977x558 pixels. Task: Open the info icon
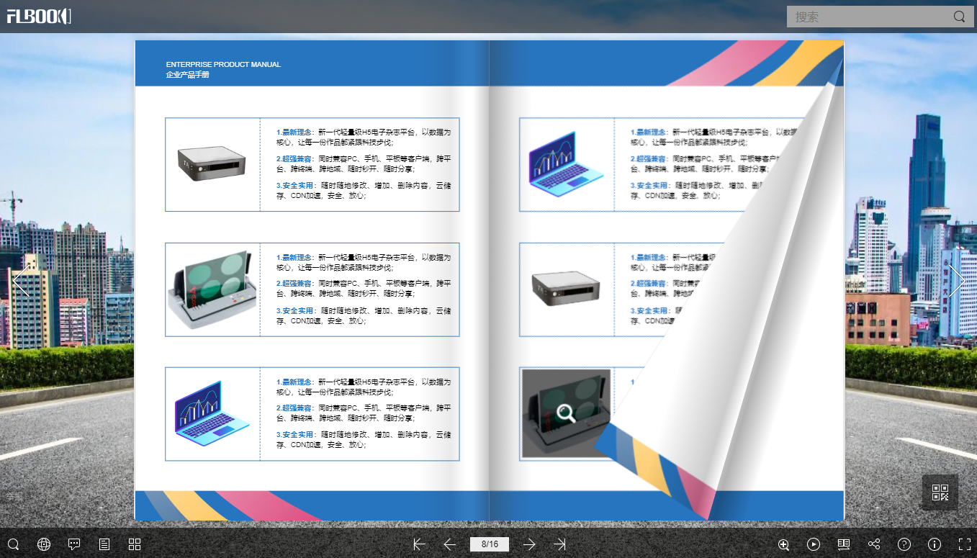point(935,544)
